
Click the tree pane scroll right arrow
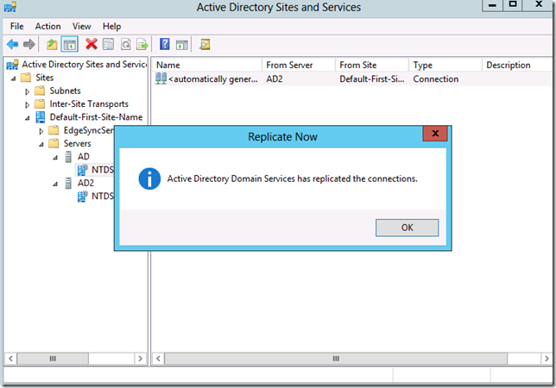(141, 359)
